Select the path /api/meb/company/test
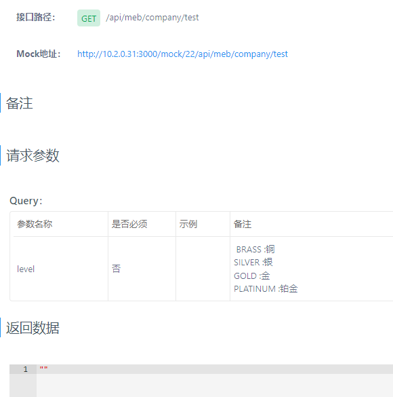 click(x=152, y=18)
